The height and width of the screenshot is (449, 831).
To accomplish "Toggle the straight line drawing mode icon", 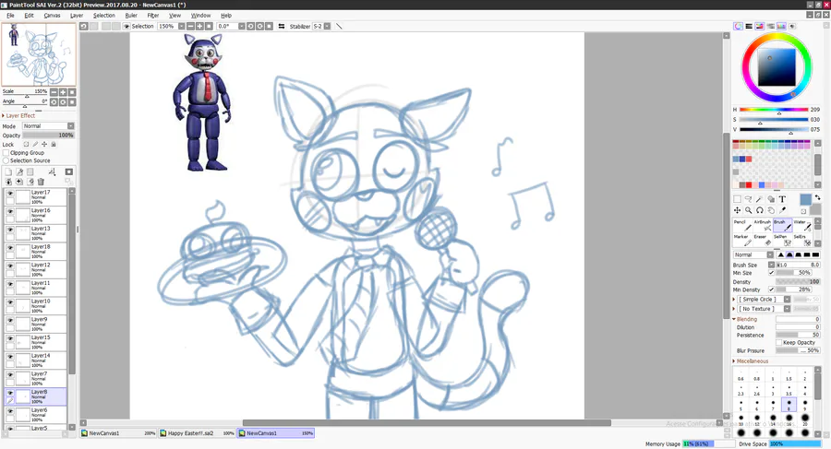I will [x=339, y=26].
